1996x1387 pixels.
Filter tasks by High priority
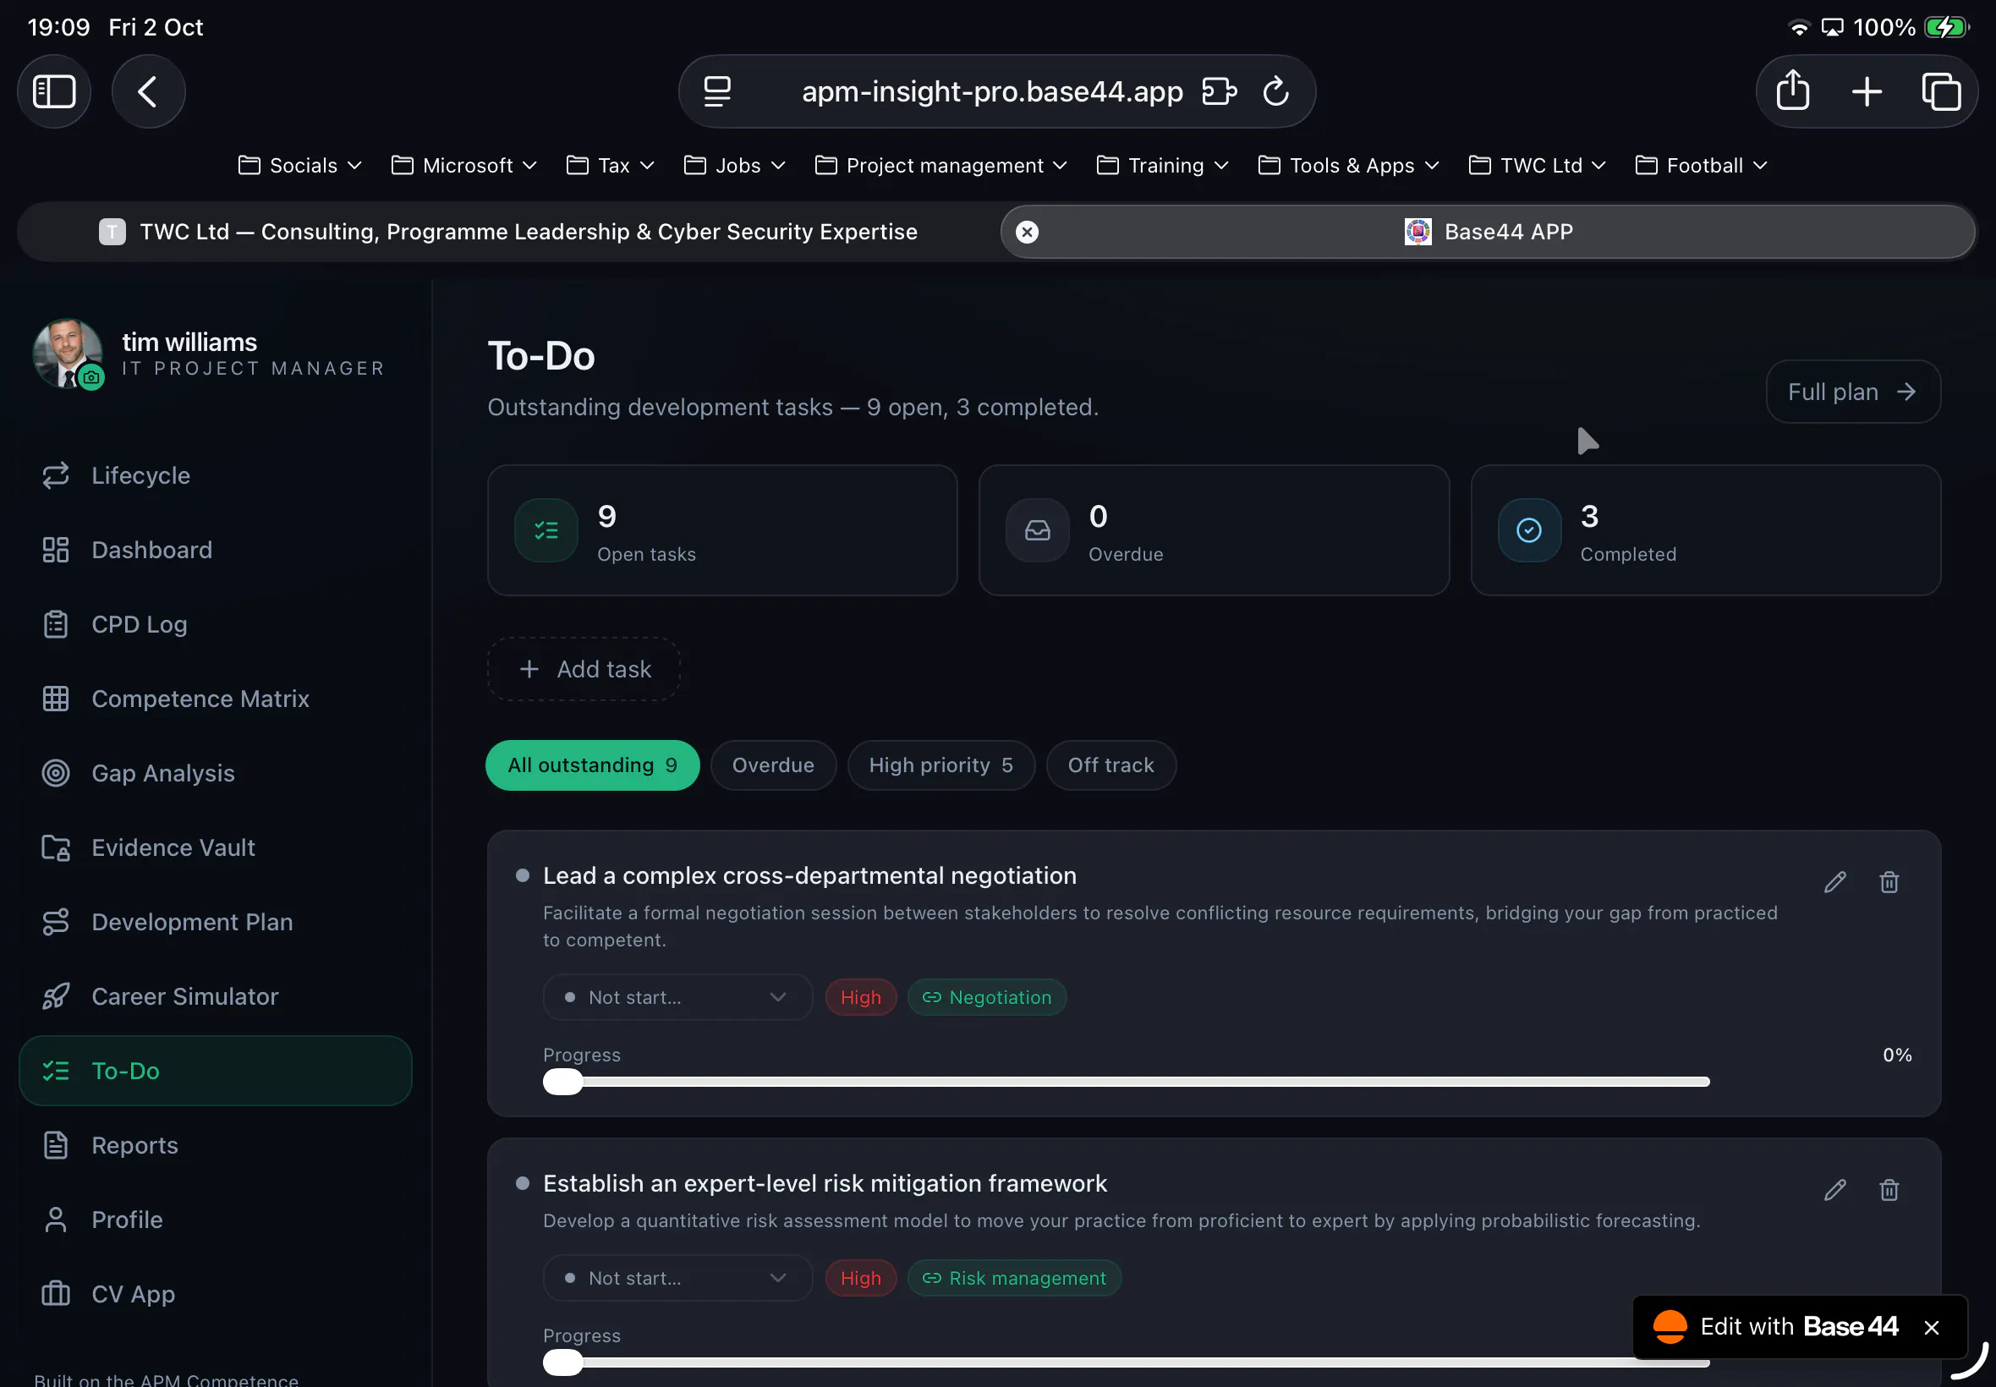tap(940, 765)
